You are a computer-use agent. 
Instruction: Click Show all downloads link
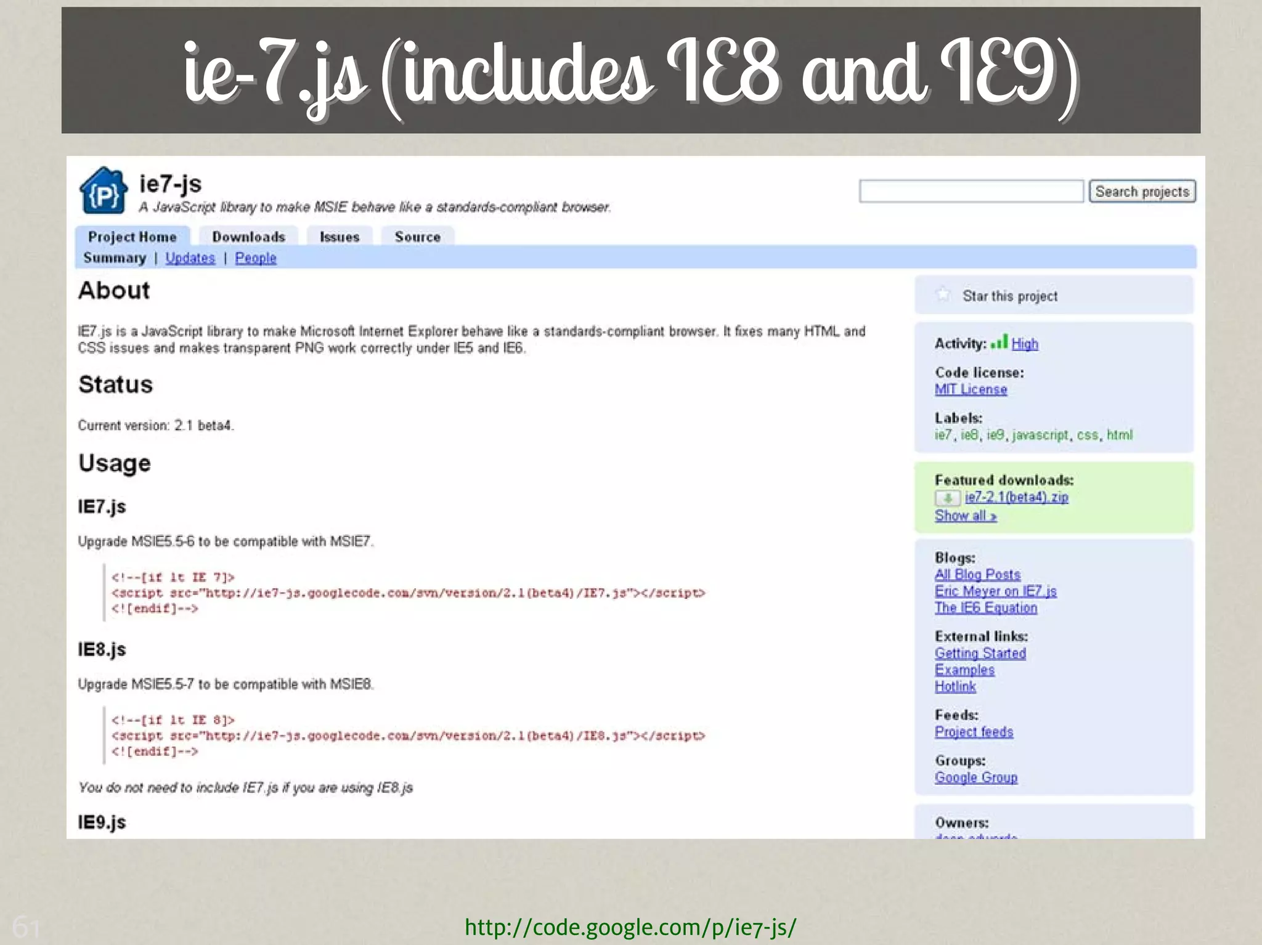[966, 516]
